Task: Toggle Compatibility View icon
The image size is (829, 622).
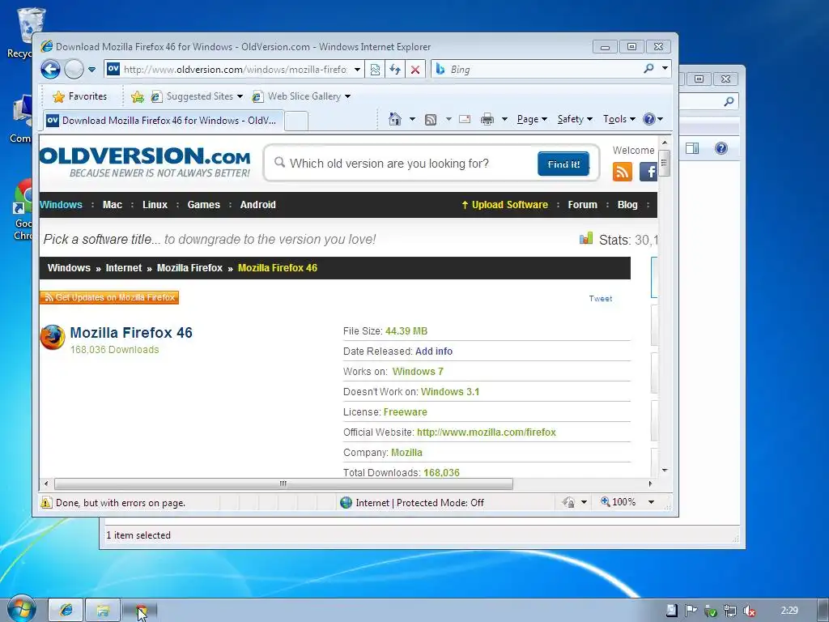Action: click(375, 70)
